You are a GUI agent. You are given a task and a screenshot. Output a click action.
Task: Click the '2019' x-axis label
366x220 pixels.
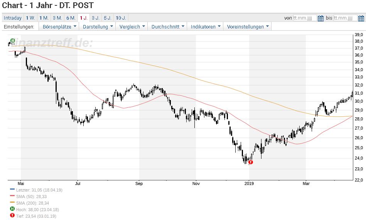pyautogui.click(x=249, y=183)
